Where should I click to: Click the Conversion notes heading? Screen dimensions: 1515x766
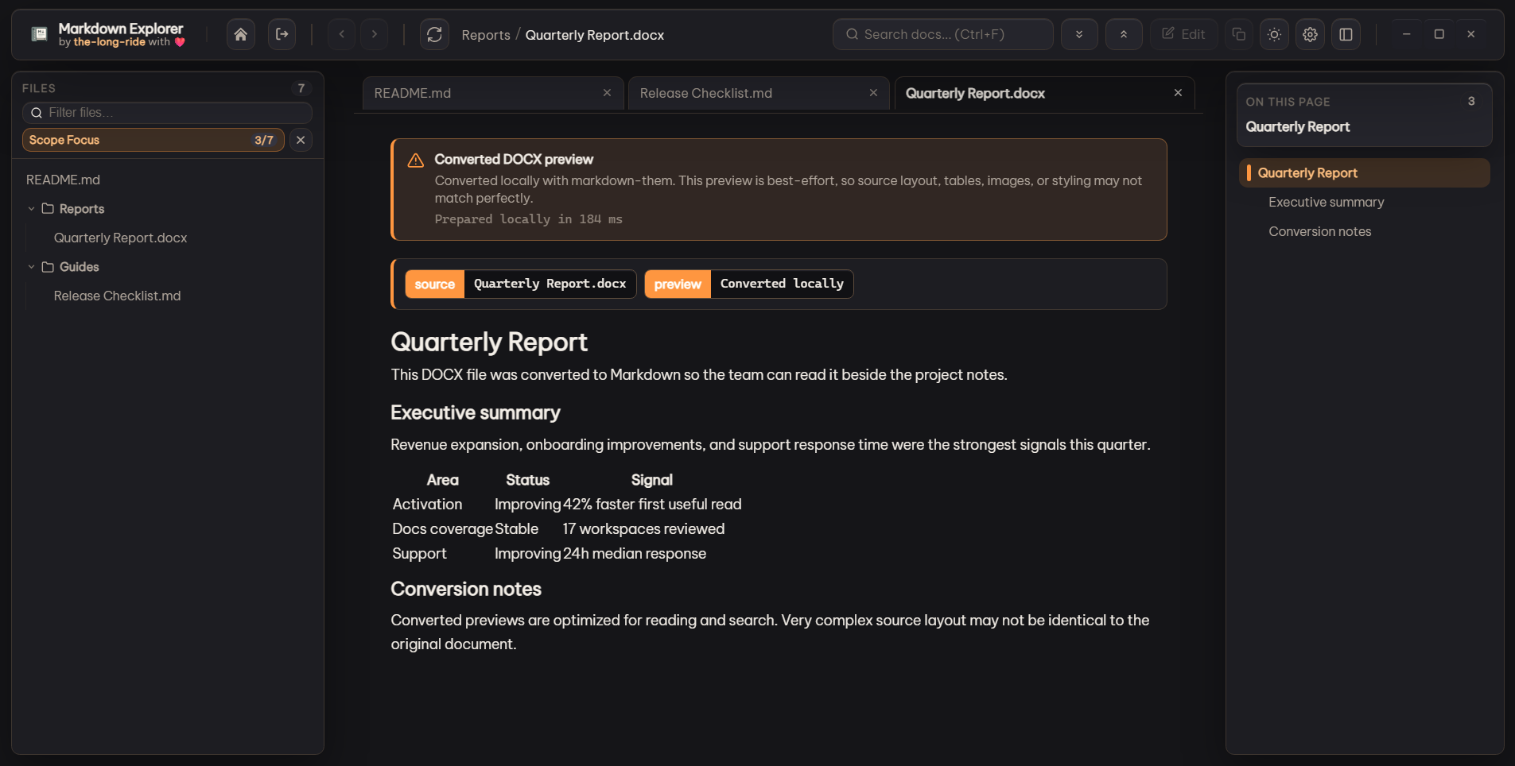click(466, 589)
